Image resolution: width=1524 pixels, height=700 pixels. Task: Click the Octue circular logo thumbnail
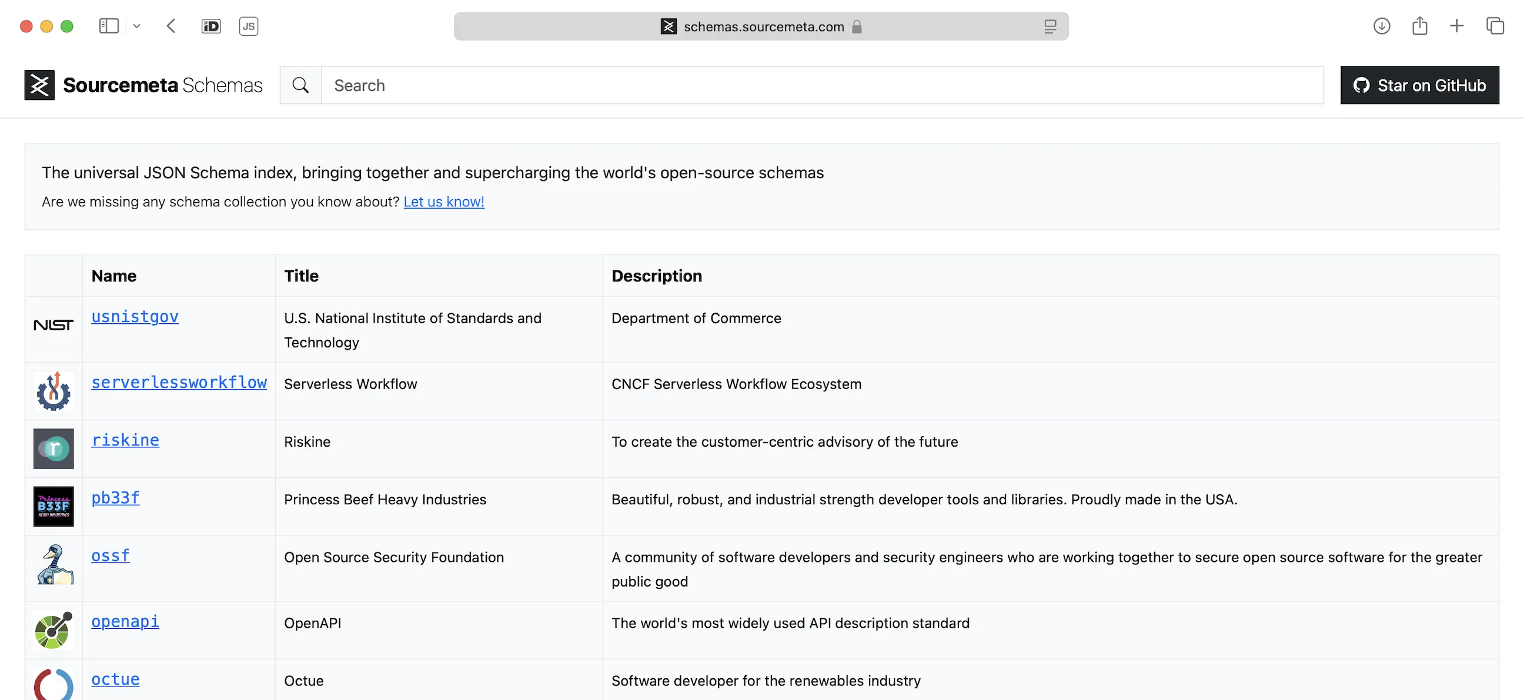pos(54,685)
